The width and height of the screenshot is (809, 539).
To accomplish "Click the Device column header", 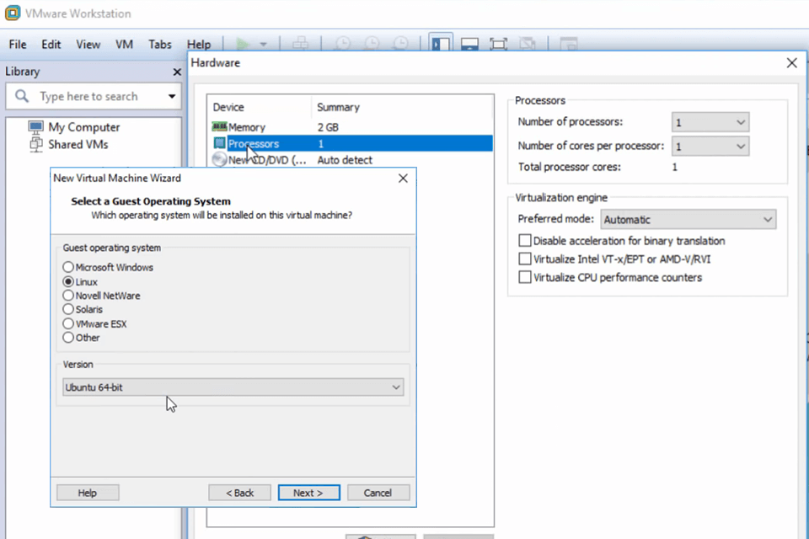I will (260, 107).
